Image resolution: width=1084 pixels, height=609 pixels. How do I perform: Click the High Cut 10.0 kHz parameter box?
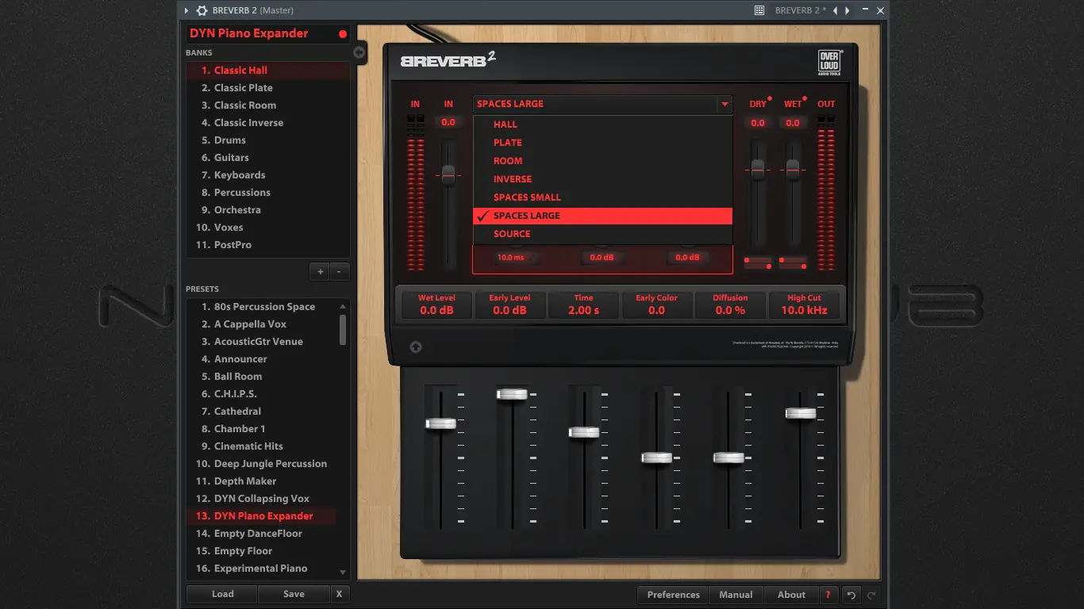(804, 304)
